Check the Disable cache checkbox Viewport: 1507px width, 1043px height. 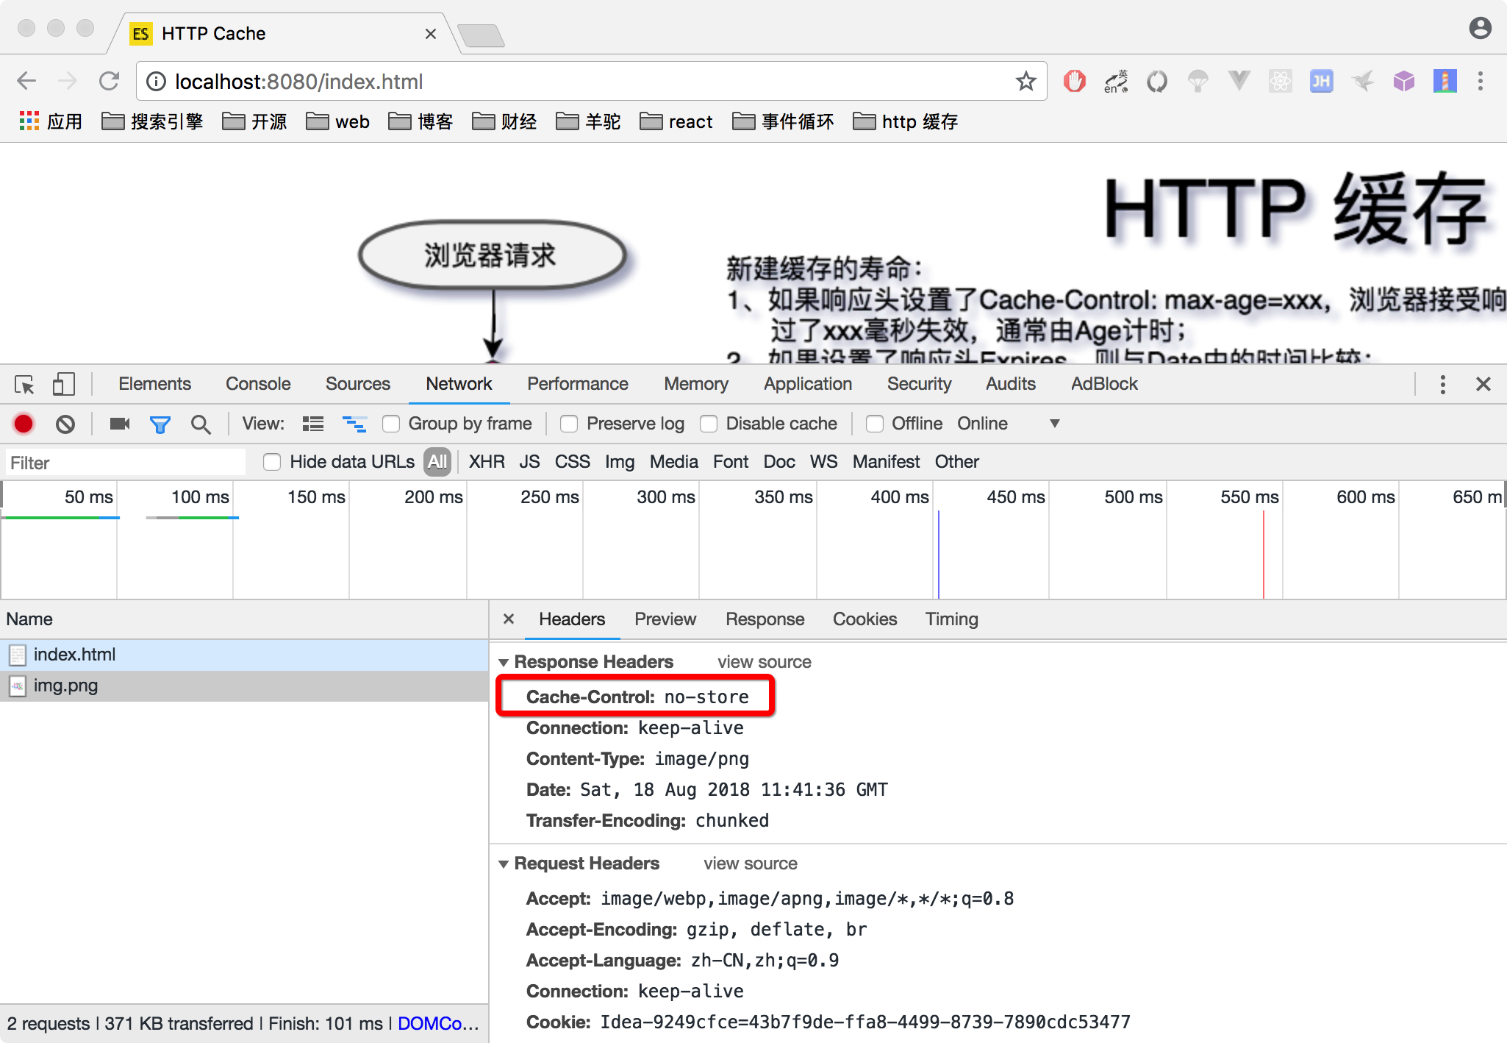tap(709, 424)
